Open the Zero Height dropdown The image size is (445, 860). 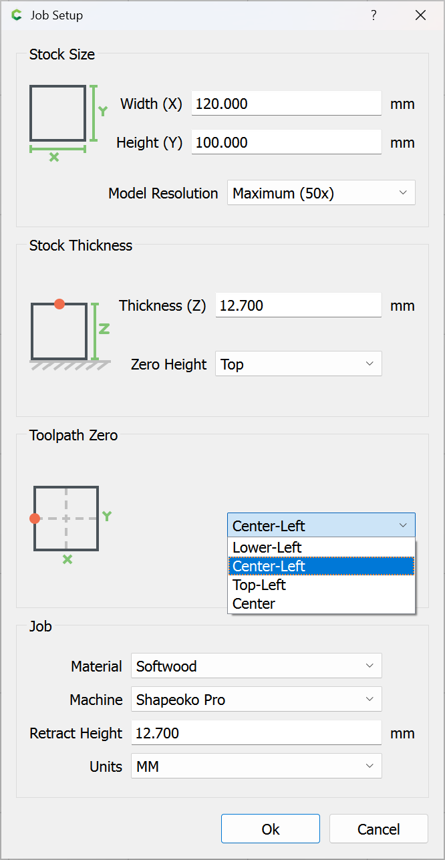tap(298, 364)
